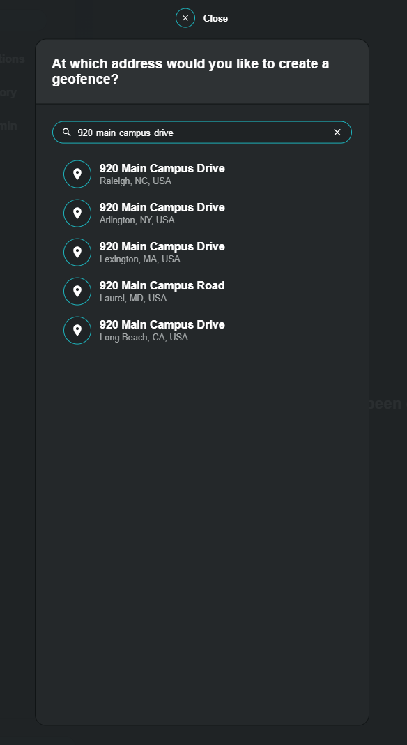Click the location pin icon beside Raleigh result

(x=77, y=174)
